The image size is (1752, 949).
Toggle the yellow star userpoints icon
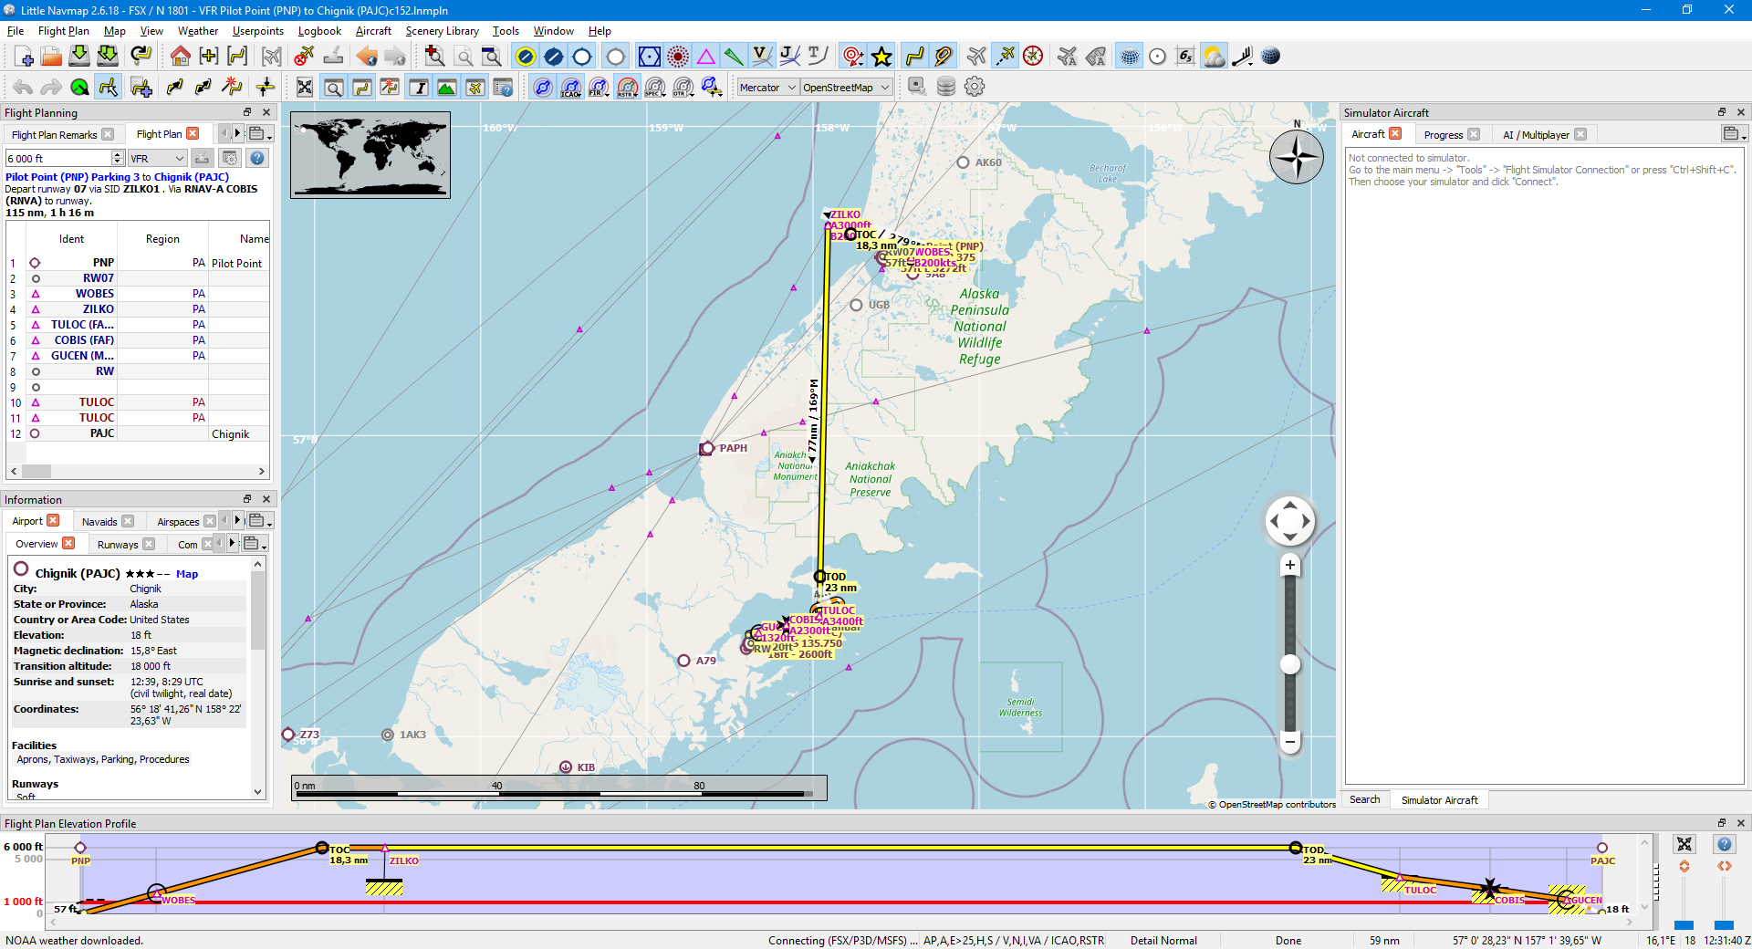[x=881, y=57]
